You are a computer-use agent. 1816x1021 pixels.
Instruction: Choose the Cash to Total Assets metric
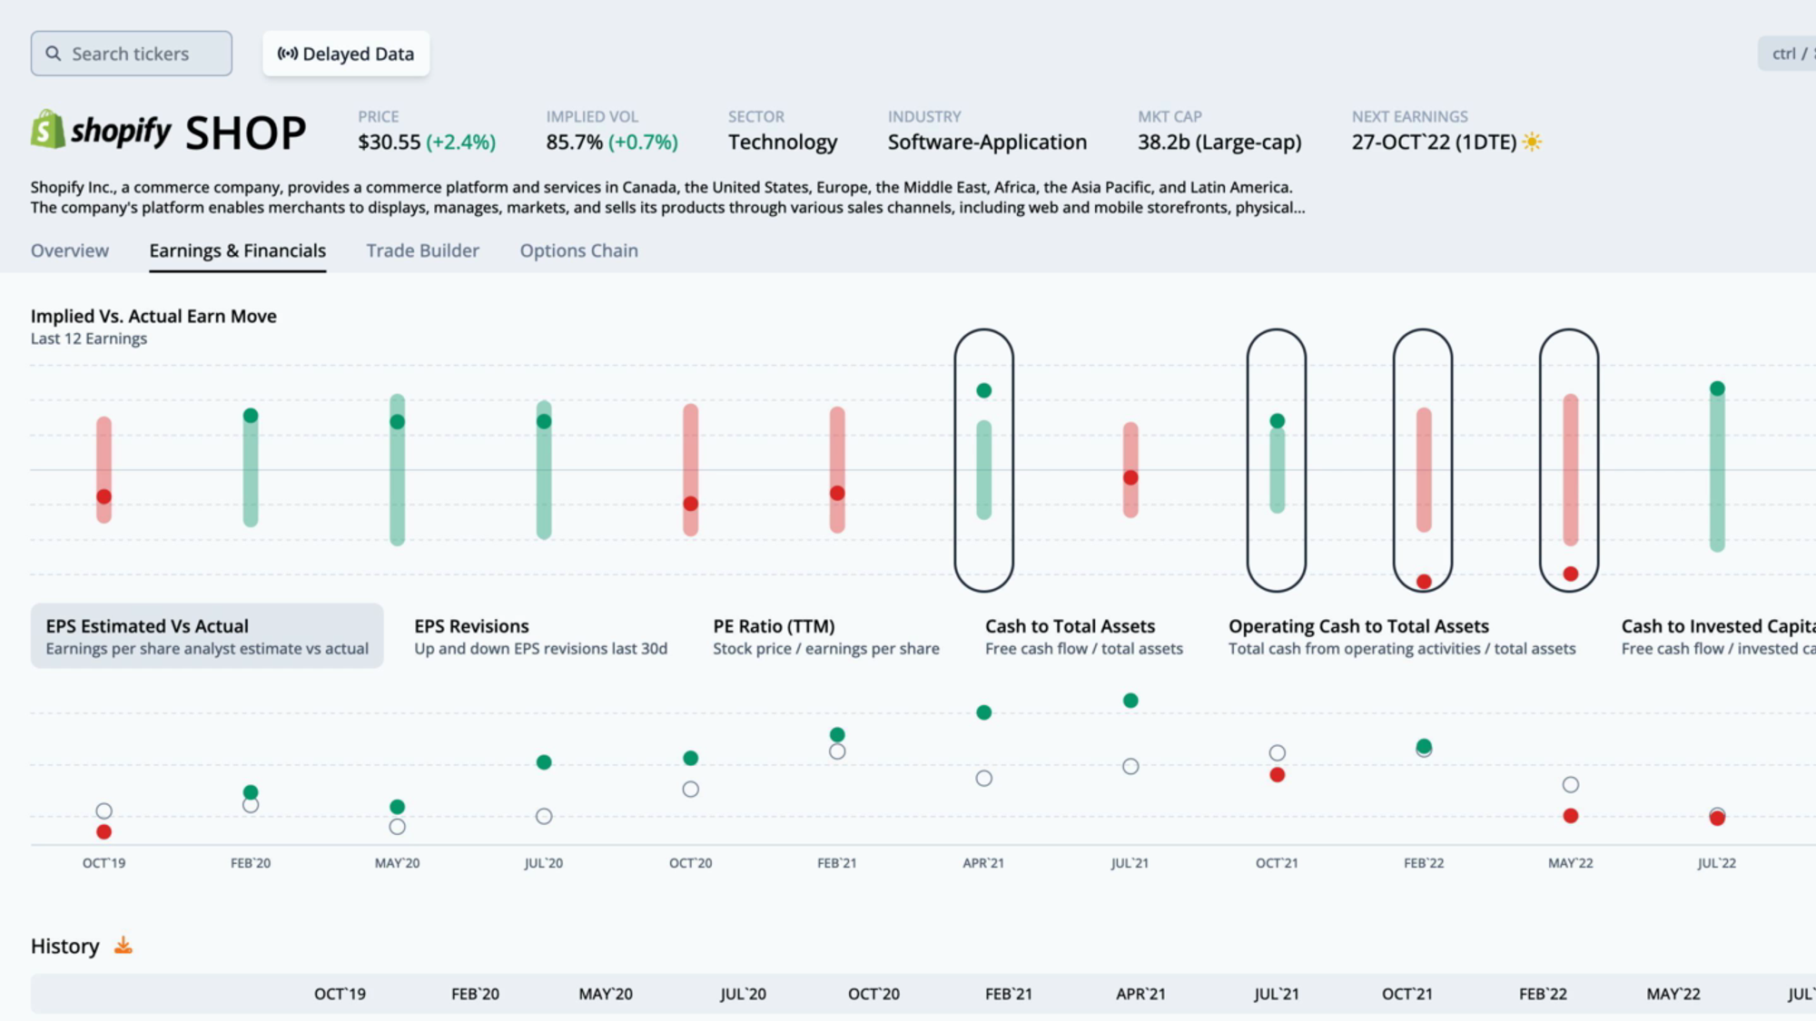[x=1083, y=636]
